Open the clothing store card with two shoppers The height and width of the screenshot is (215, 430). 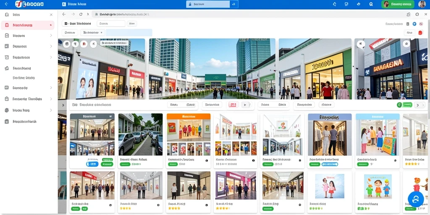[x=330, y=141]
